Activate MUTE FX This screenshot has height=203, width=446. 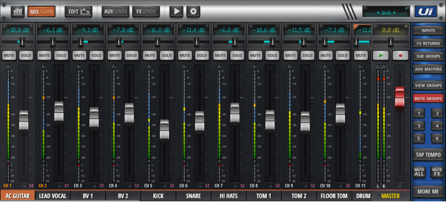437,172
